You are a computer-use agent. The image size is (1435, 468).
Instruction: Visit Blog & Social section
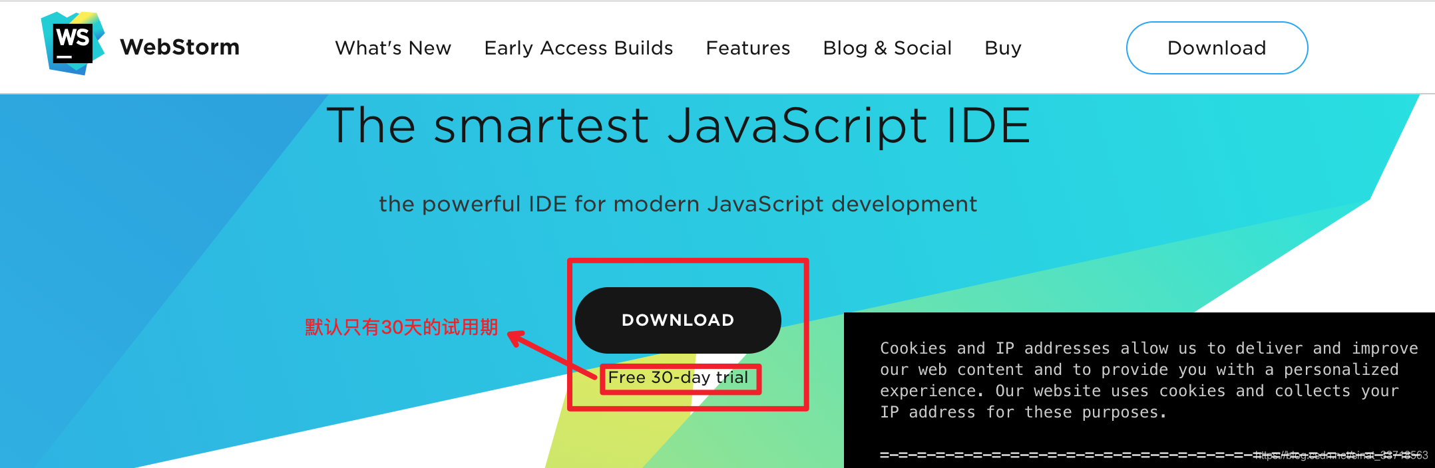point(887,48)
